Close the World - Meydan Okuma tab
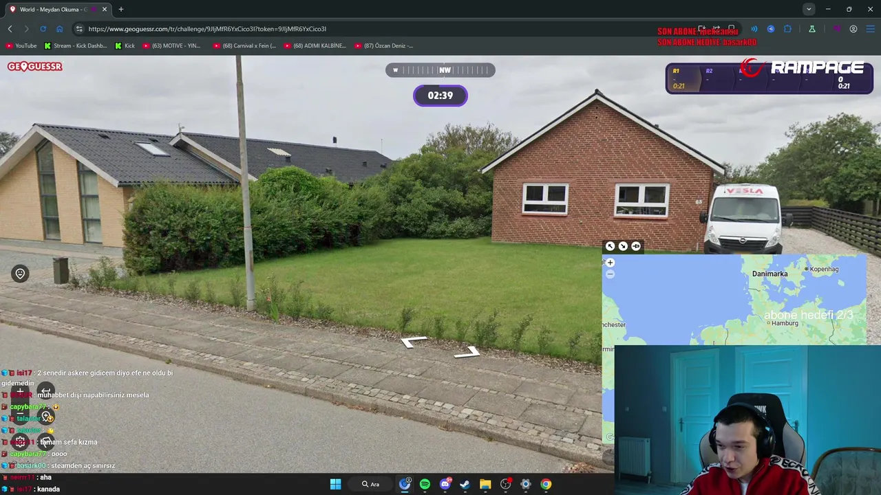 tap(105, 9)
